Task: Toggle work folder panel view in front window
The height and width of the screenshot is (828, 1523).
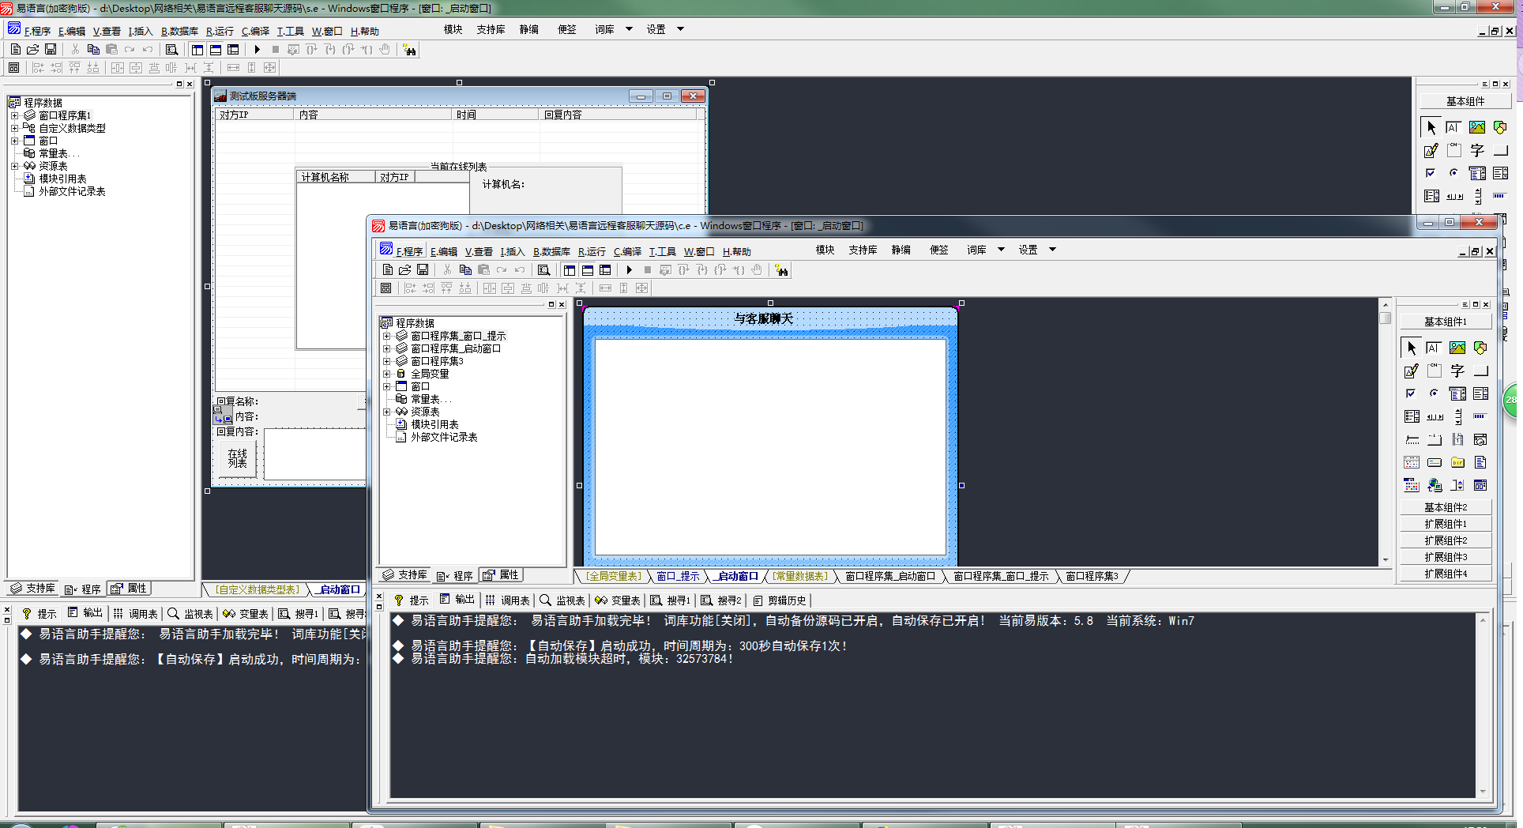Action: pyautogui.click(x=570, y=270)
